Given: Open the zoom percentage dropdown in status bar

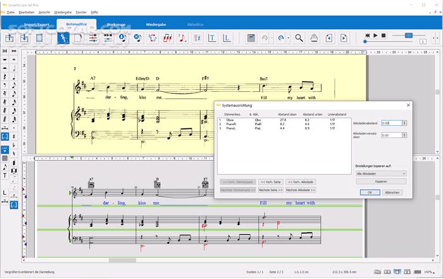Looking at the screenshot, I should coord(434,272).
